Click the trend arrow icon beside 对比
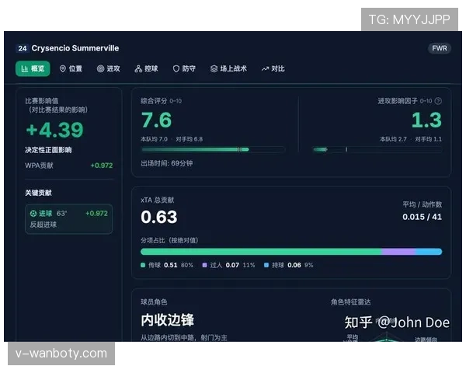466x373 pixels. pyautogui.click(x=265, y=69)
